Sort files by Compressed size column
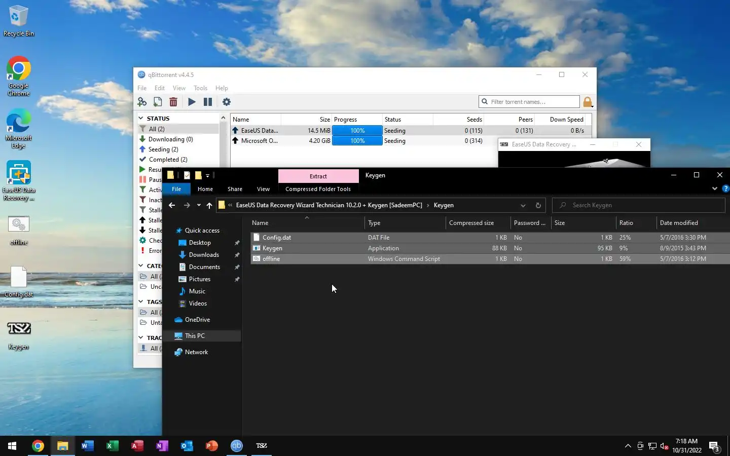Screen dimensions: 730x456 (x=478, y=223)
